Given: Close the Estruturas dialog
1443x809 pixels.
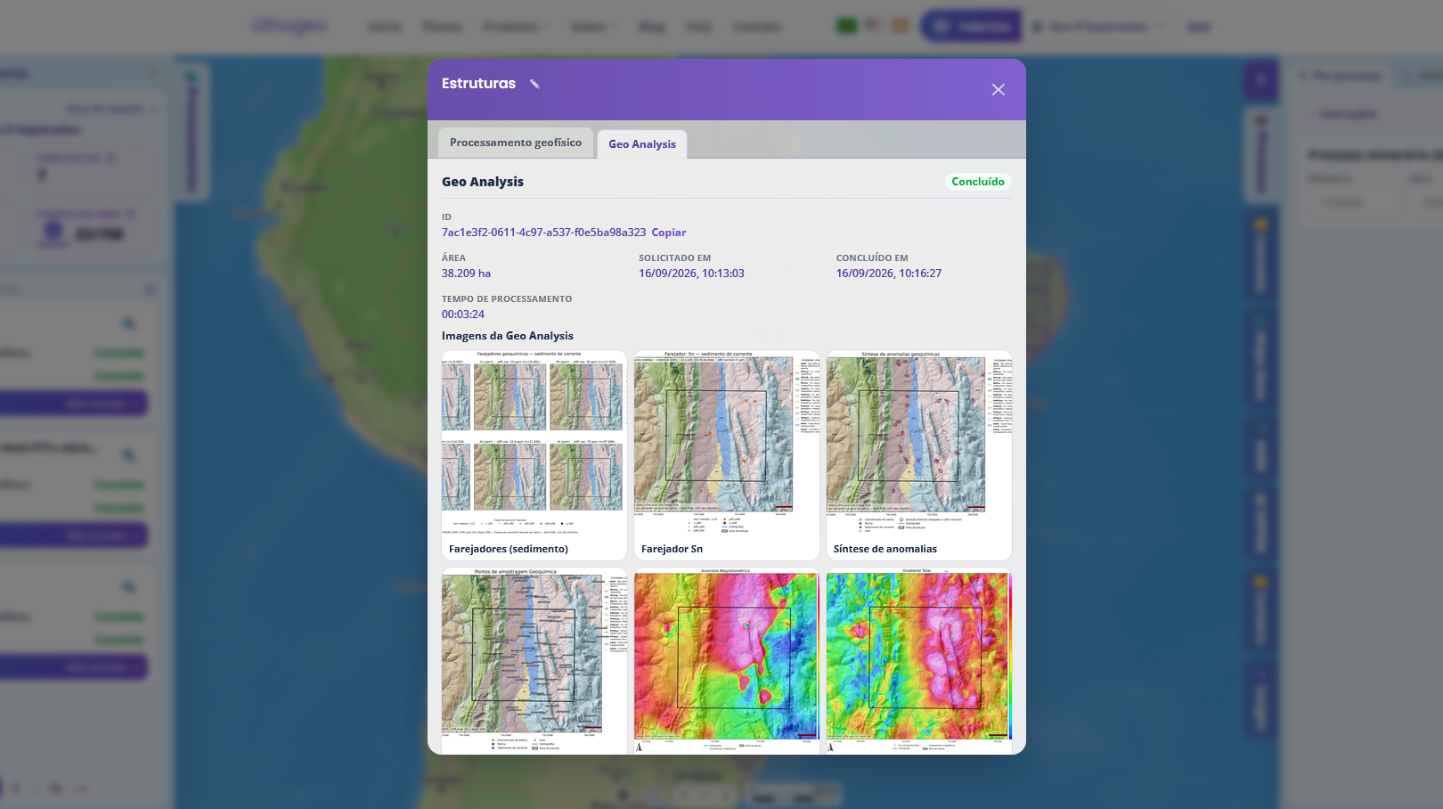Looking at the screenshot, I should point(999,89).
